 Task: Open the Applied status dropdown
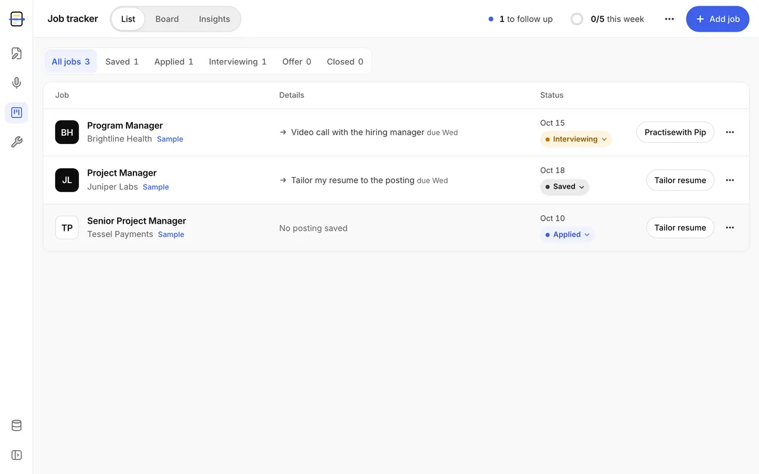point(567,234)
